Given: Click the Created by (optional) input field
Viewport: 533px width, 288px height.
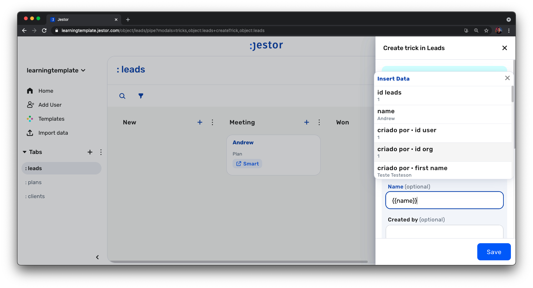Looking at the screenshot, I should [x=444, y=232].
